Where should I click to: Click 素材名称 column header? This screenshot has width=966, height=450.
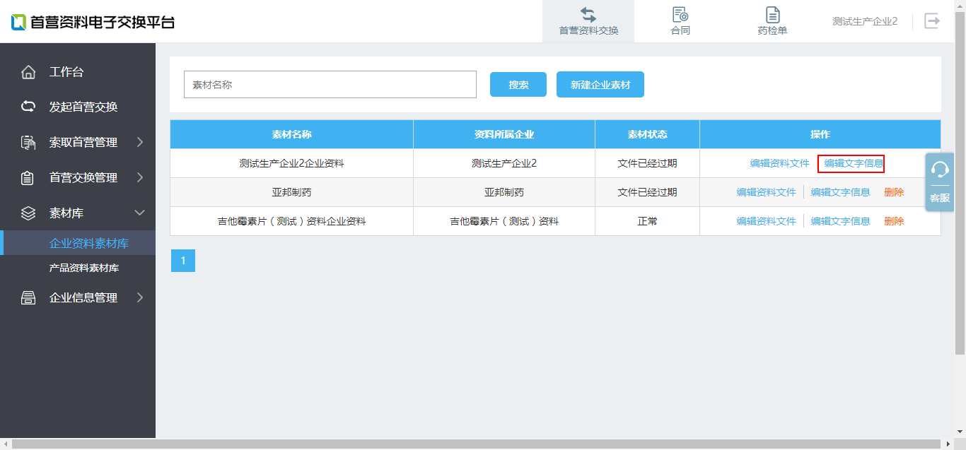coord(291,134)
